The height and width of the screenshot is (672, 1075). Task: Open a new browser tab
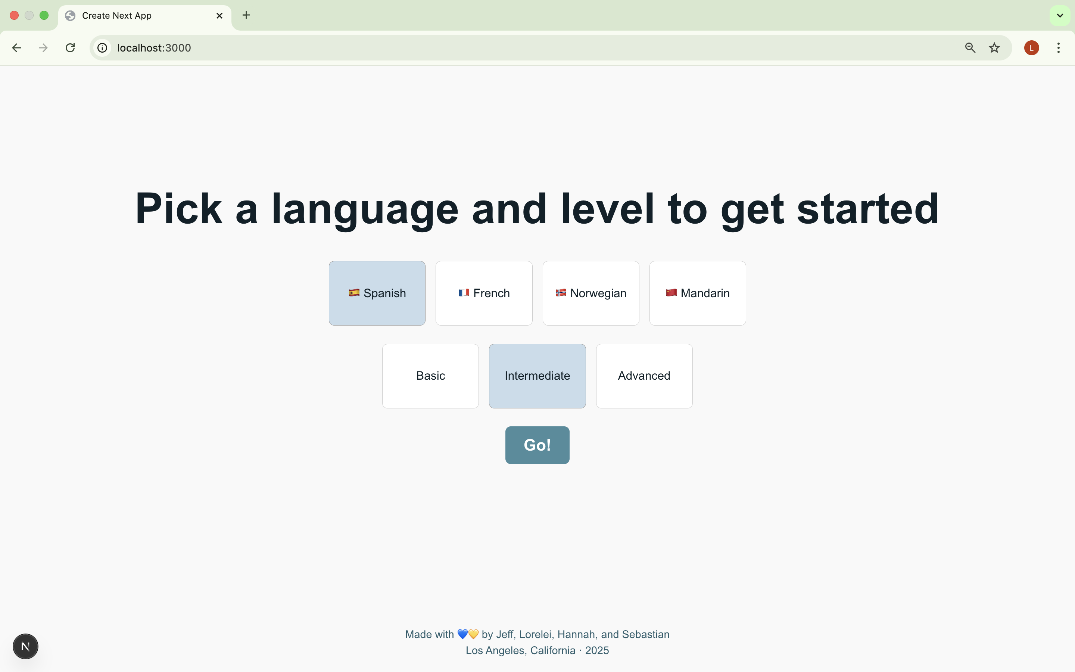[x=246, y=16]
